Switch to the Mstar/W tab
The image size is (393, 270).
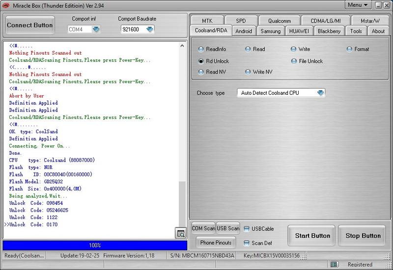370,21
